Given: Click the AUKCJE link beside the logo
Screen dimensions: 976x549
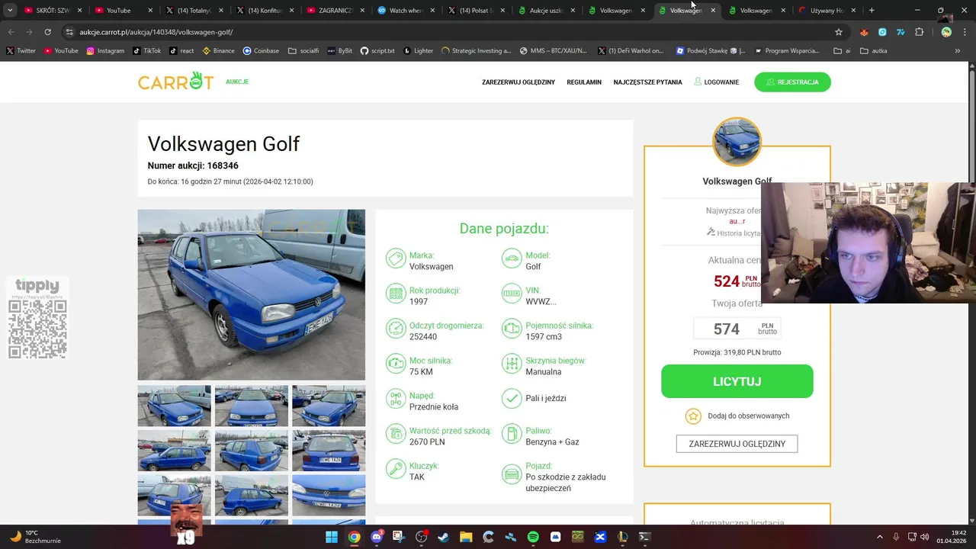Looking at the screenshot, I should click(237, 82).
